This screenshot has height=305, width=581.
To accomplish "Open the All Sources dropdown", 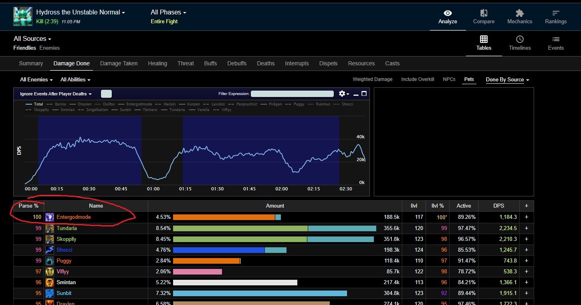I will pos(32,39).
